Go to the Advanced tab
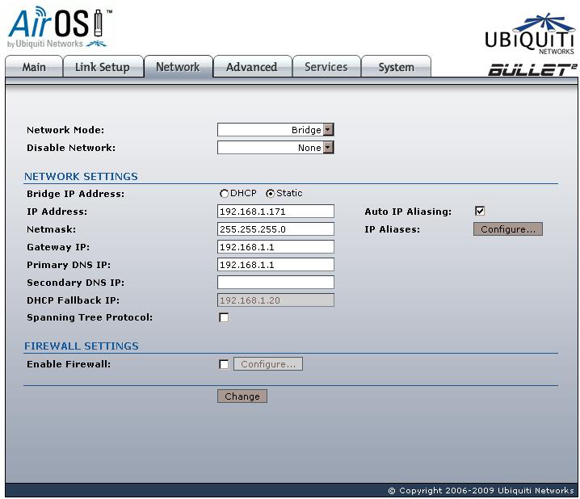The height and width of the screenshot is (499, 580). [x=252, y=67]
